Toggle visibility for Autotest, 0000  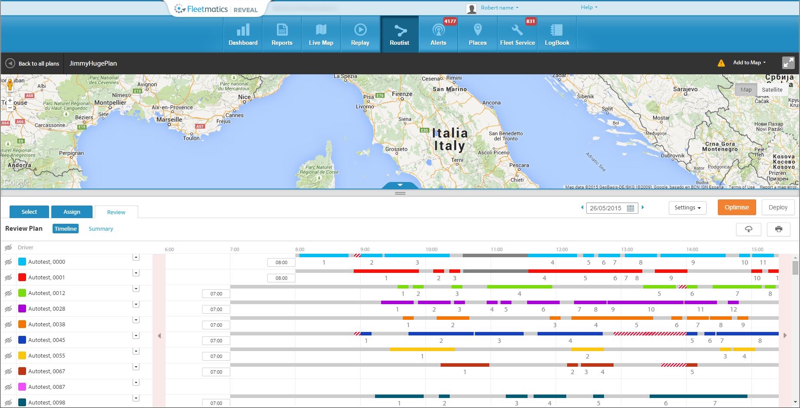(x=8, y=262)
